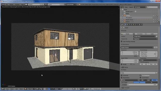Select the Render Layers properties tab icon
The image size is (161, 91).
click(x=128, y=25)
